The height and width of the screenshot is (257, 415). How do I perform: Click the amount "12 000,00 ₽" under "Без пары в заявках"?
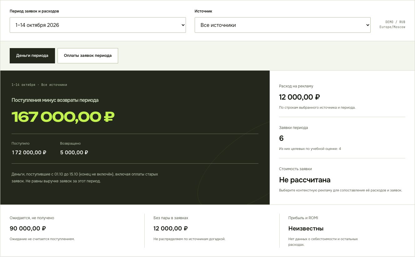coord(171,228)
